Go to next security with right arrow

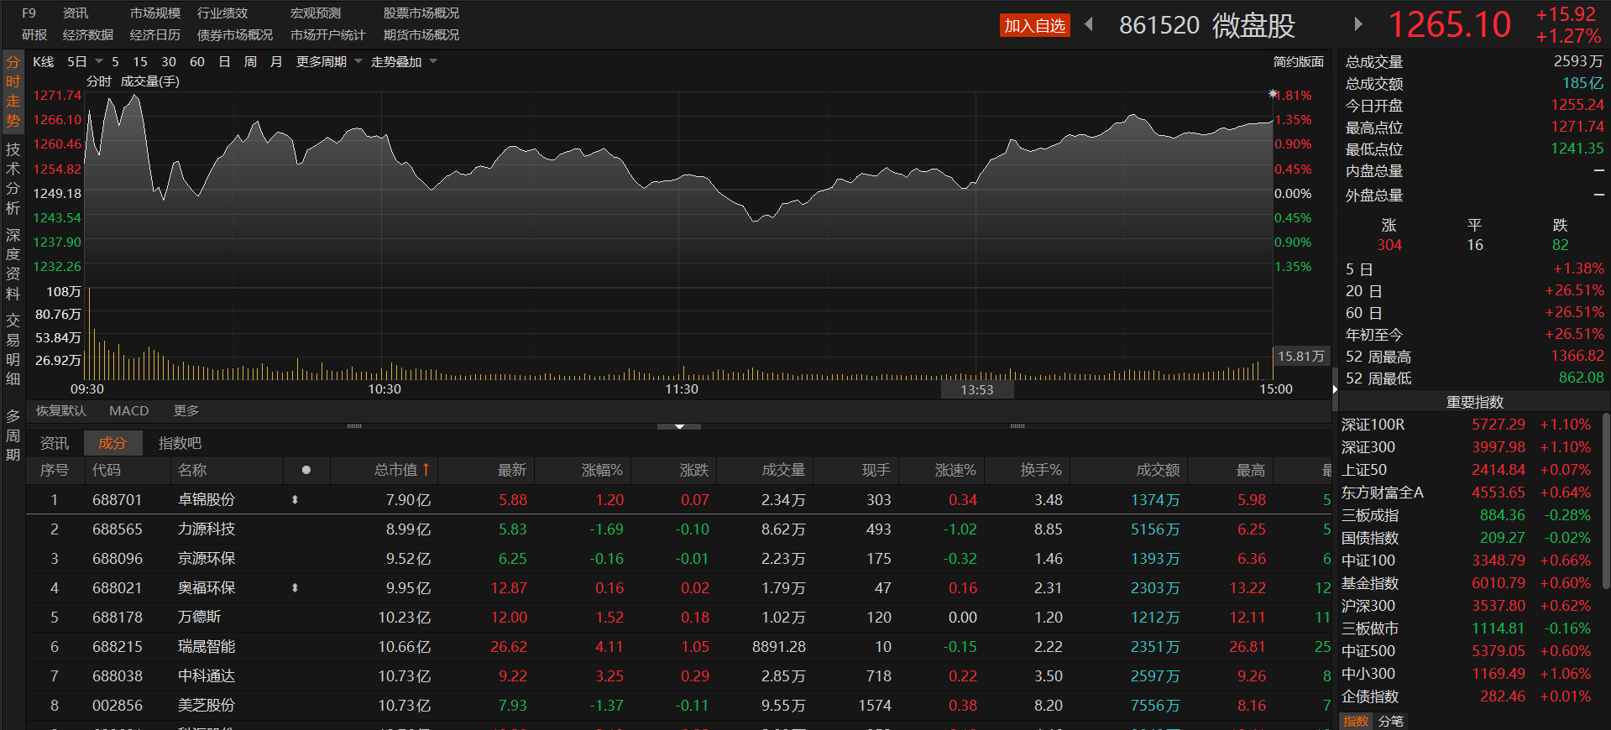[x=1358, y=24]
